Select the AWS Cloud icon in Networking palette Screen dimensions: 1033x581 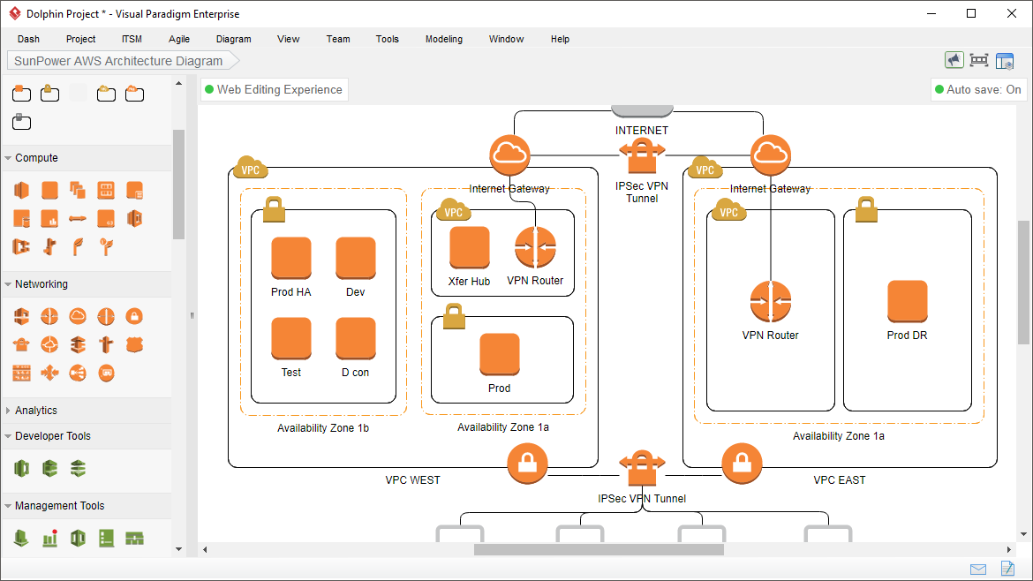tap(78, 315)
